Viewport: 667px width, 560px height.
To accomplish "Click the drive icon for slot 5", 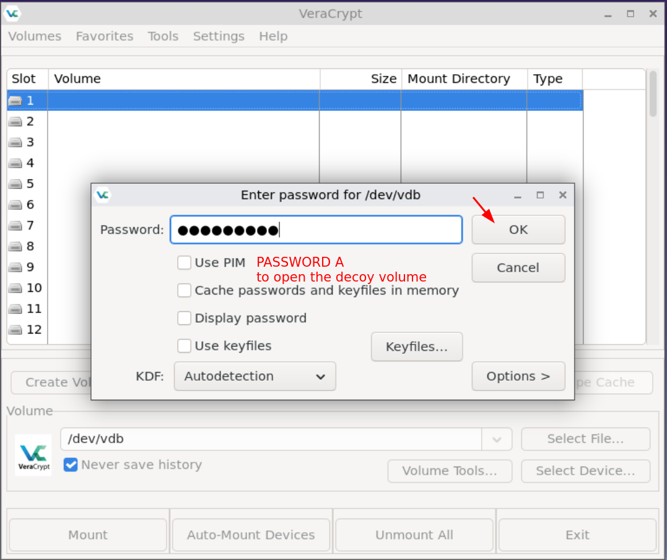I will pos(15,184).
